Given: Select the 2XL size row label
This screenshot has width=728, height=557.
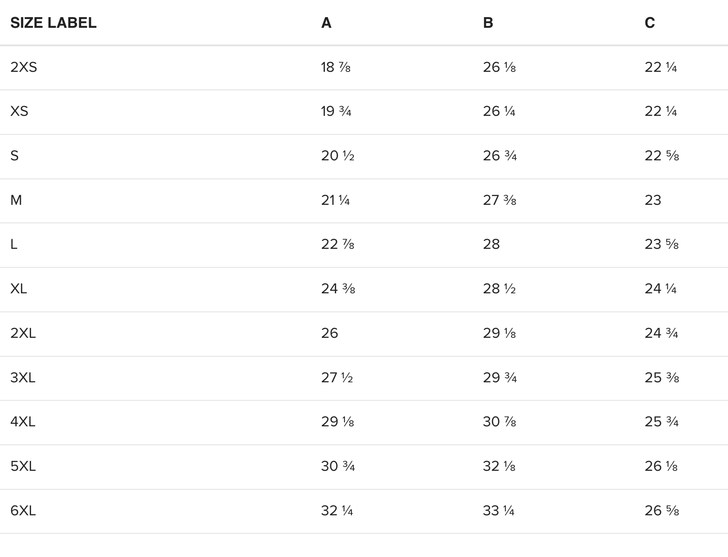Looking at the screenshot, I should tap(23, 333).
